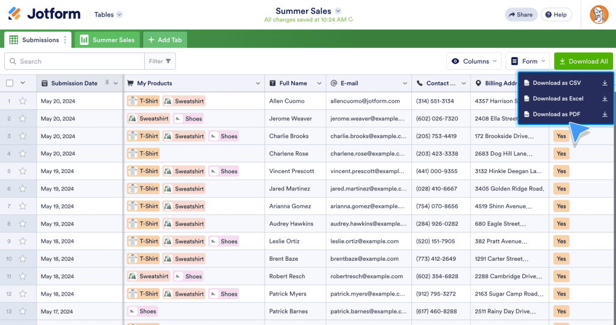The width and height of the screenshot is (616, 325).
Task: Star row 9 for Leslie Ortiz
Action: click(x=23, y=241)
